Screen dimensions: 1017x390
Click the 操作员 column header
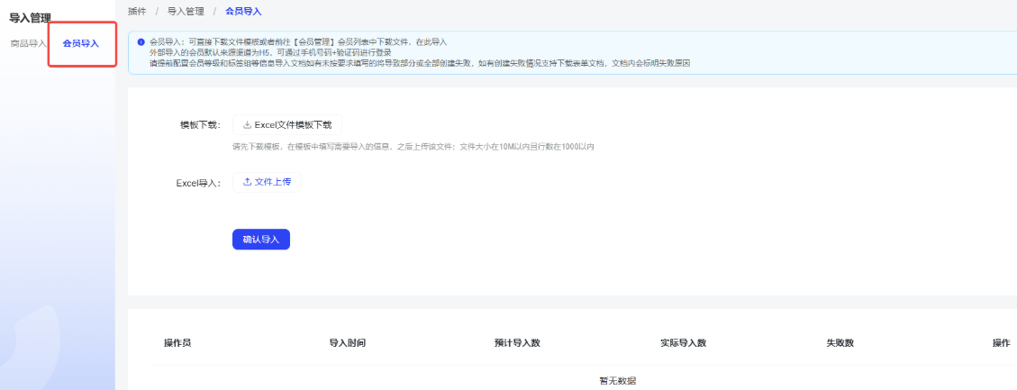177,343
